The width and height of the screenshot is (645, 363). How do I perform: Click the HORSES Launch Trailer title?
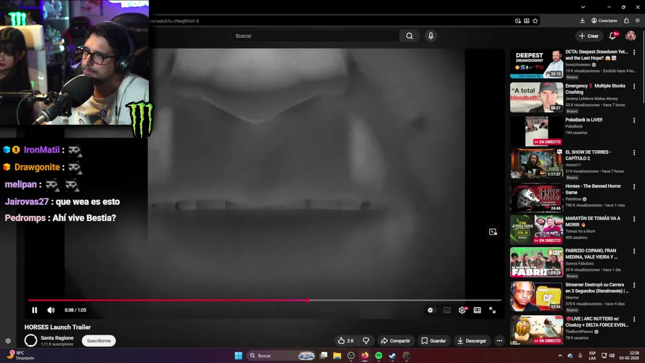[57, 327]
